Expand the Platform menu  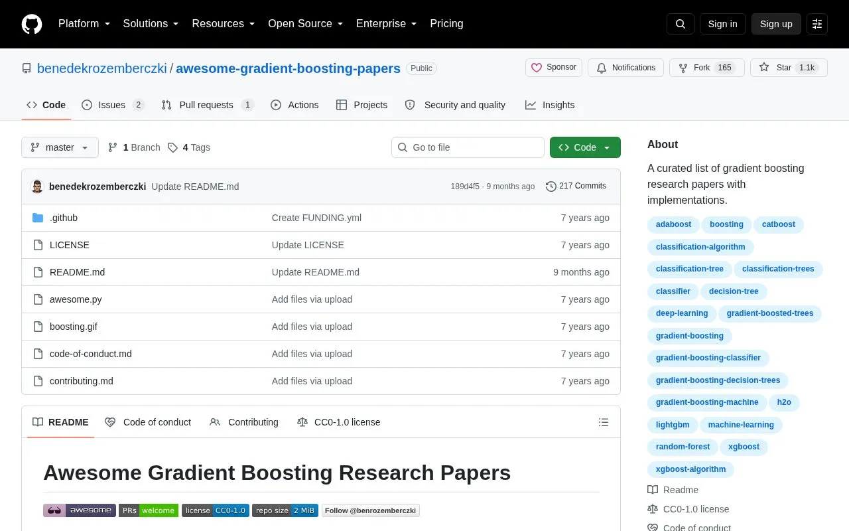[84, 24]
